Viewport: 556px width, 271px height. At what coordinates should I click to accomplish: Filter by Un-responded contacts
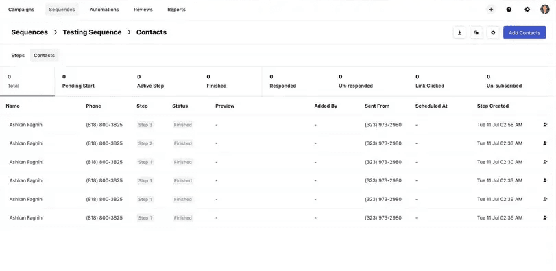tap(356, 81)
